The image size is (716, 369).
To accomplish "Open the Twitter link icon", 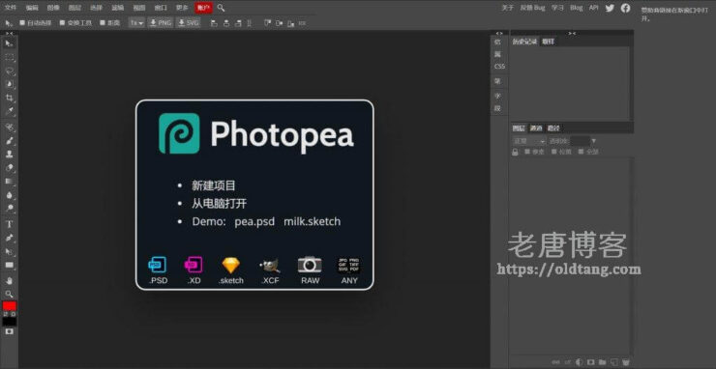I will click(x=610, y=8).
